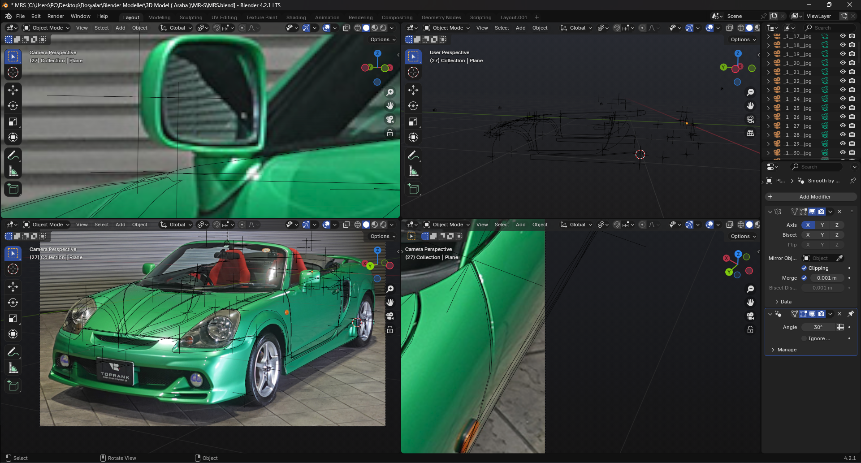Open the Render menu
Viewport: 861px width, 463px height.
56,16
